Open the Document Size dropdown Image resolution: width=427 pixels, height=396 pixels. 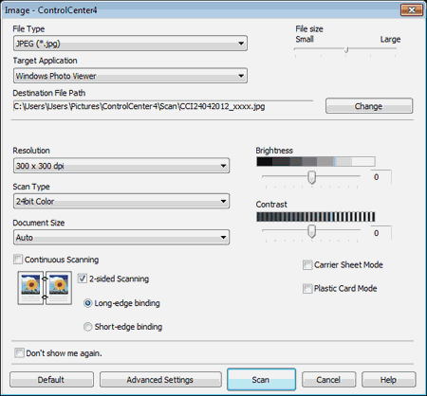pyautogui.click(x=121, y=238)
